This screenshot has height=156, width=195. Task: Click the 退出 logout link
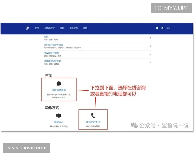(168, 28)
